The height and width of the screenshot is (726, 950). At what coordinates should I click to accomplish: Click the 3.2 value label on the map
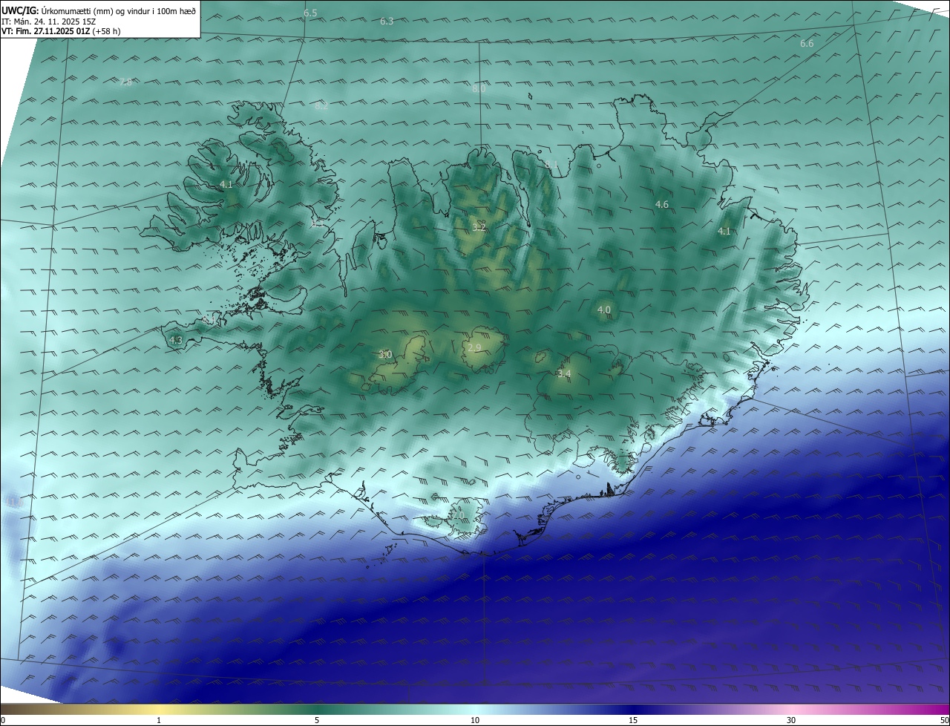[479, 227]
